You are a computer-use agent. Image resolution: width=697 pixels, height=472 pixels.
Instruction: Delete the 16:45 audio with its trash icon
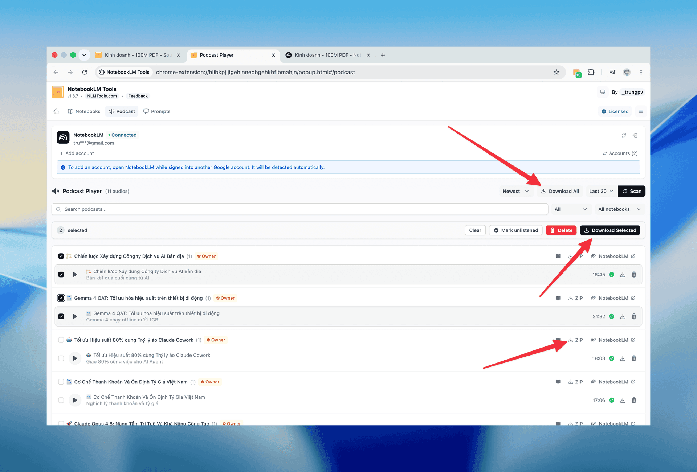[x=634, y=275]
